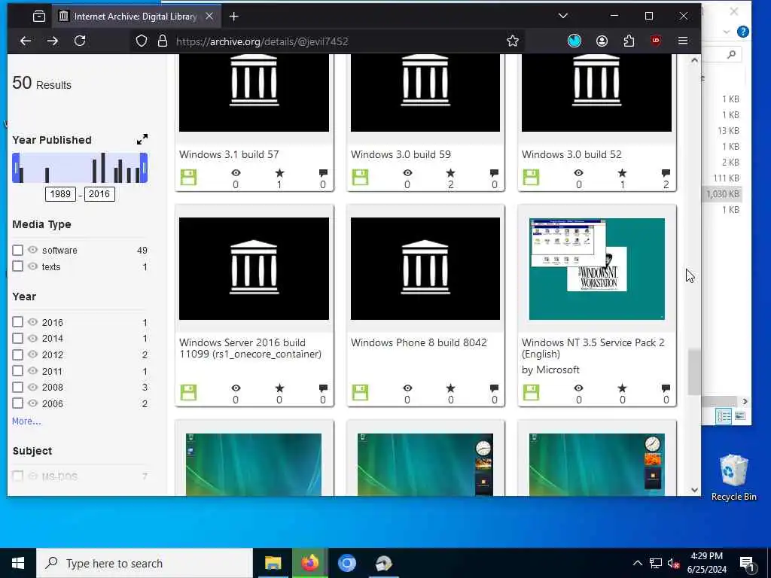Image resolution: width=771 pixels, height=578 pixels.
Task: Edit the 2016 end year field
Action: click(99, 193)
